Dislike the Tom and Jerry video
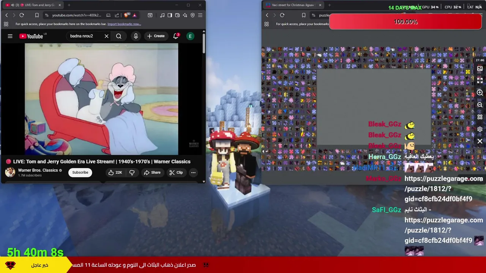The image size is (486, 273). pos(132,173)
